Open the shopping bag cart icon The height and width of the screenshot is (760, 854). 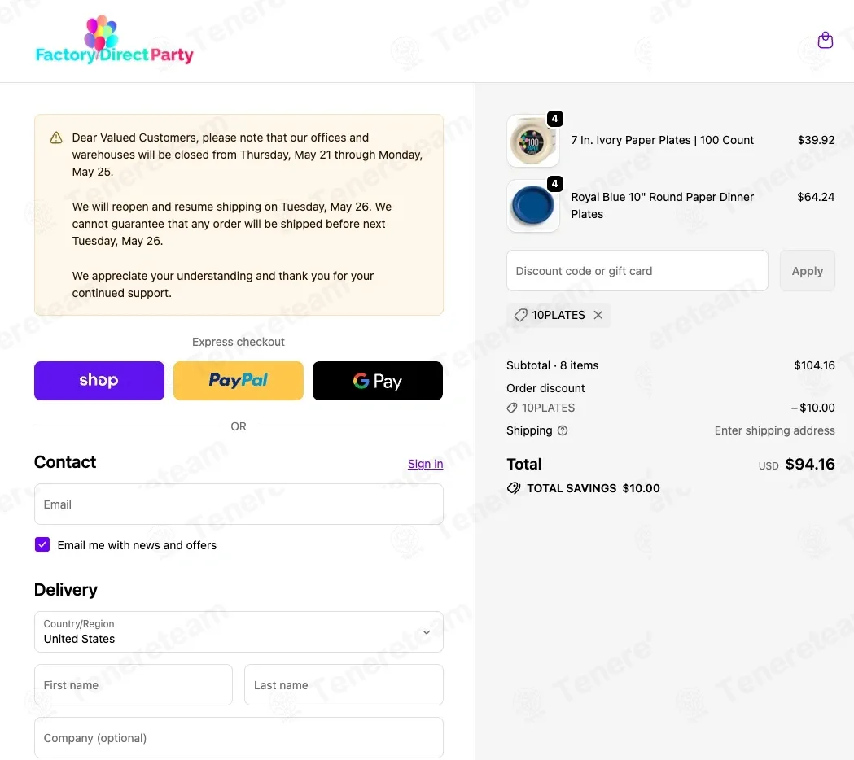pos(826,41)
